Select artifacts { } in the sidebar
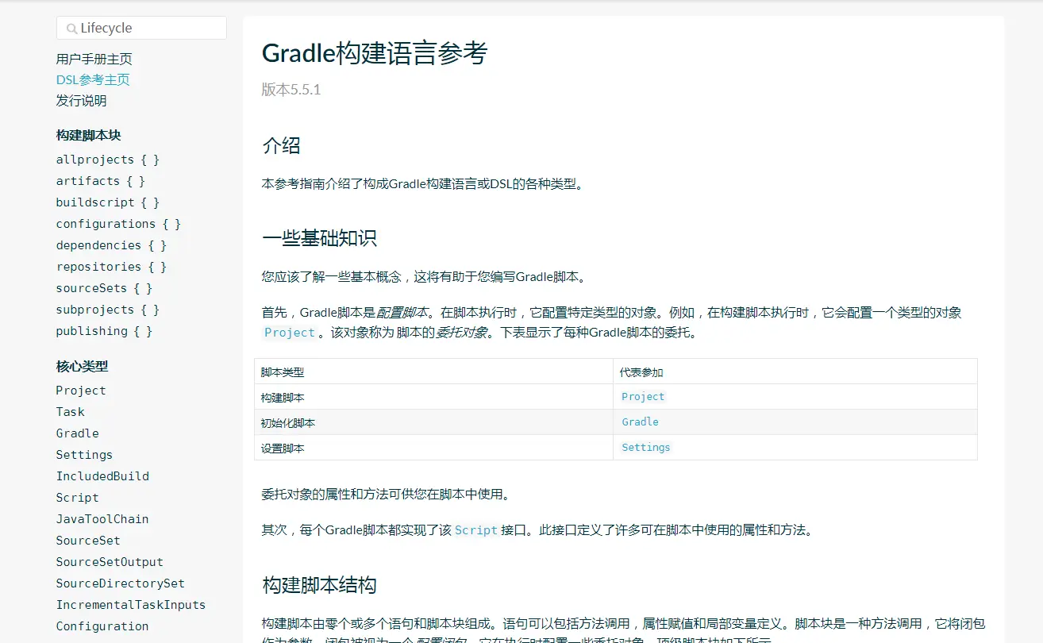The width and height of the screenshot is (1043, 643). 101,181
